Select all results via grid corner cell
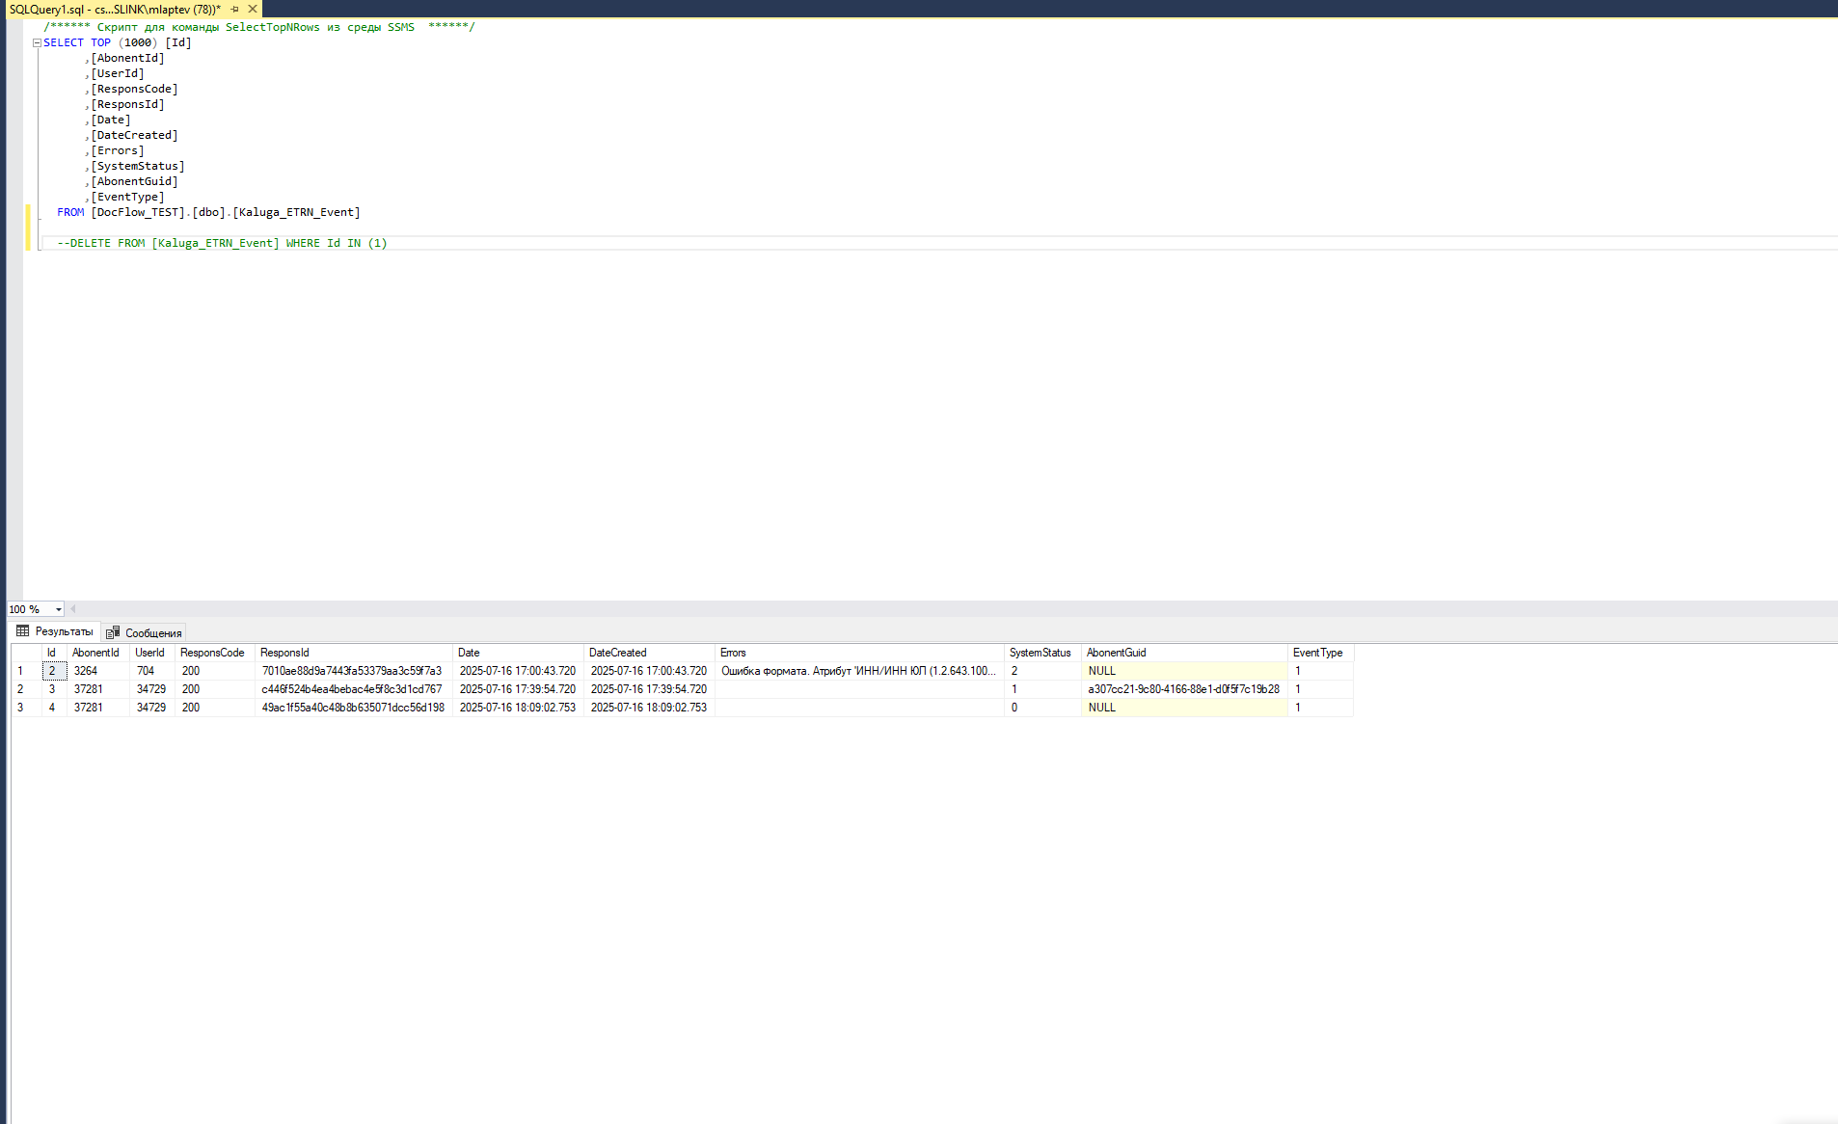Image resolution: width=1838 pixels, height=1124 pixels. click(x=26, y=653)
